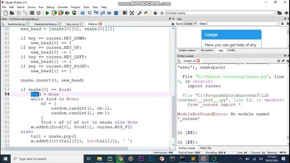Browse console tabs icon left of Console 1/A
The width and height of the screenshot is (290, 163).
point(179,61)
